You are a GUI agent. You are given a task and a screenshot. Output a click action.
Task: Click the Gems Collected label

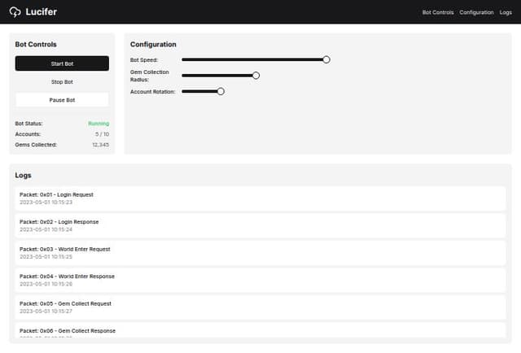pyautogui.click(x=36, y=145)
